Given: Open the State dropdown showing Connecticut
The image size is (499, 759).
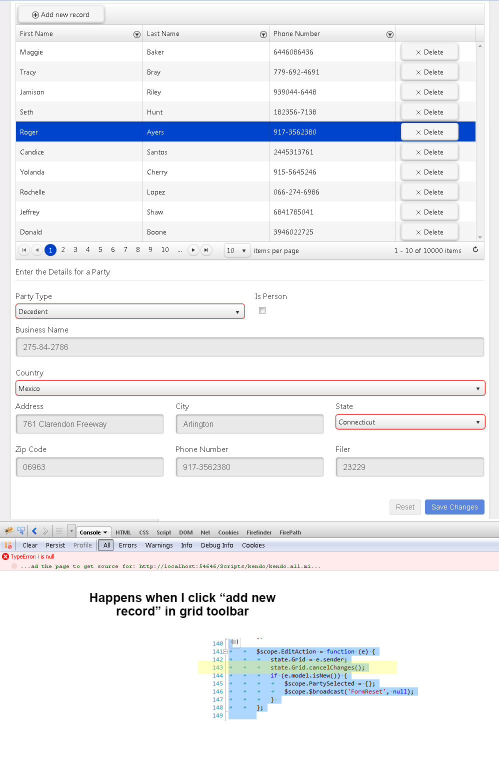Looking at the screenshot, I should [x=410, y=422].
